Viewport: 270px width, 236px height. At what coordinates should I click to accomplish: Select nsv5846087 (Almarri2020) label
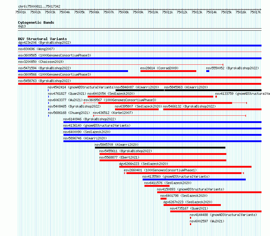(137, 87)
